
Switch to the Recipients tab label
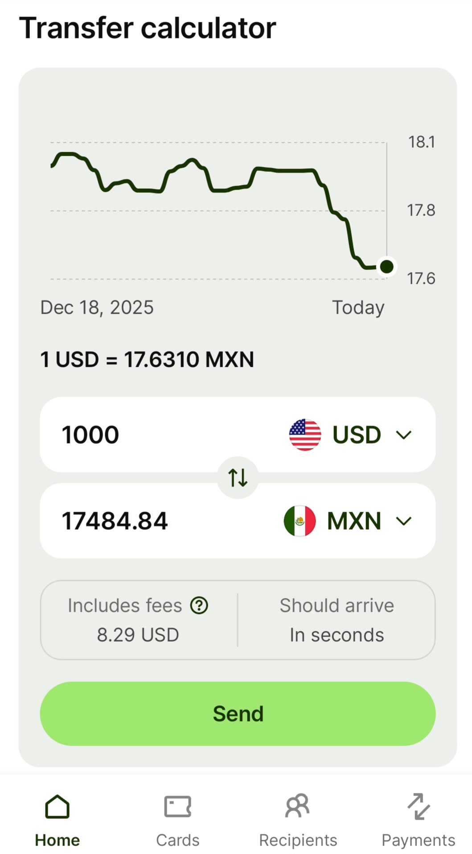pos(298,840)
